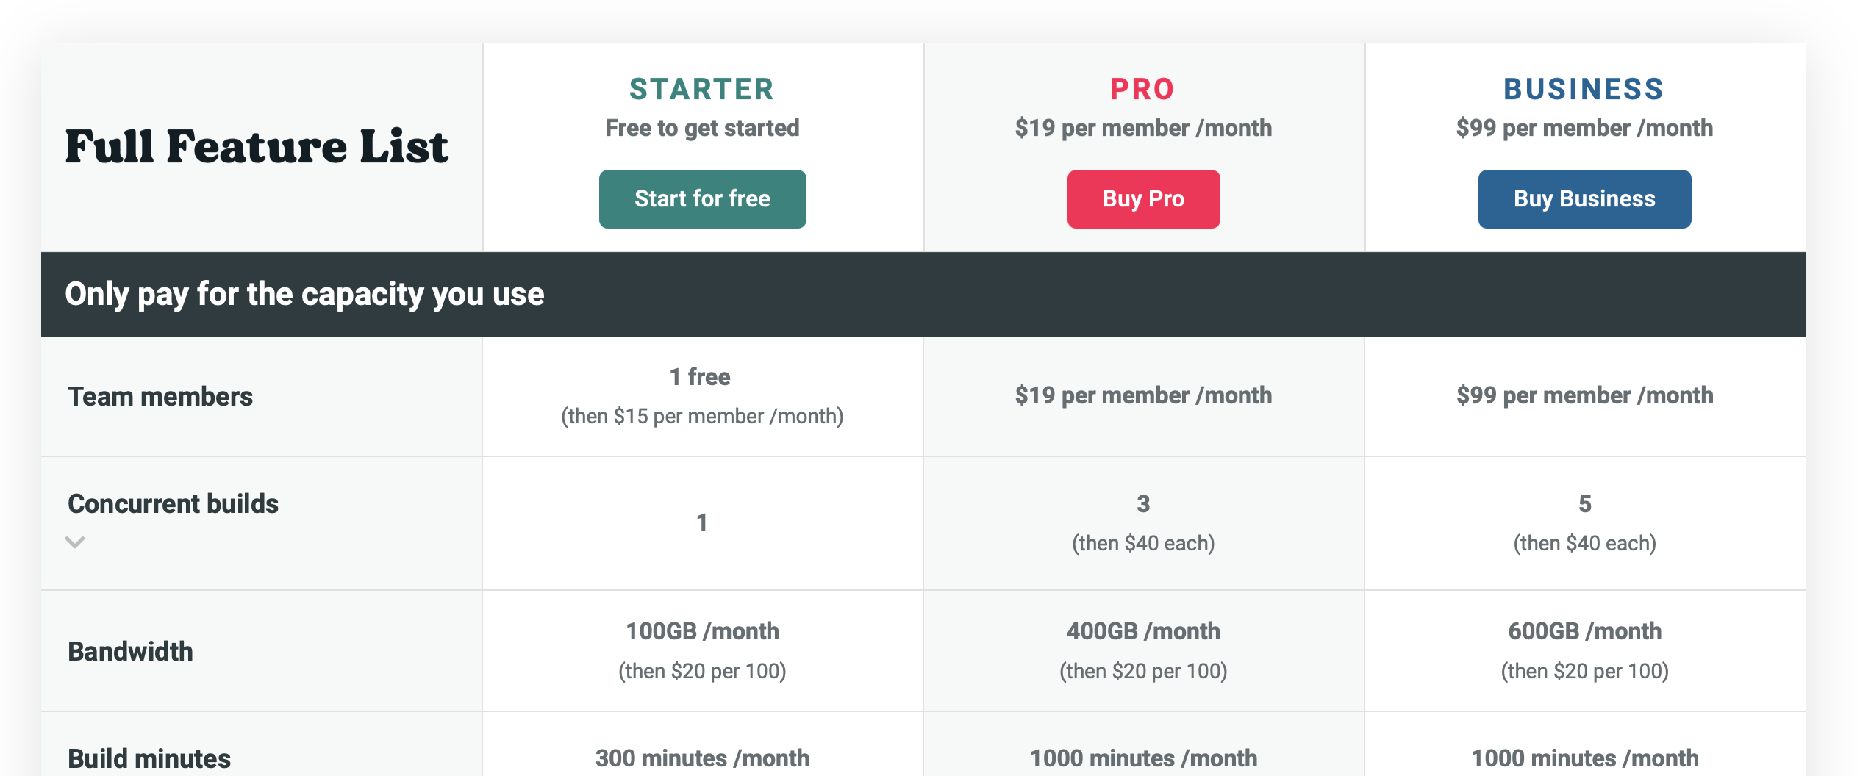Select Starter's 1 free team member cell

click(701, 397)
